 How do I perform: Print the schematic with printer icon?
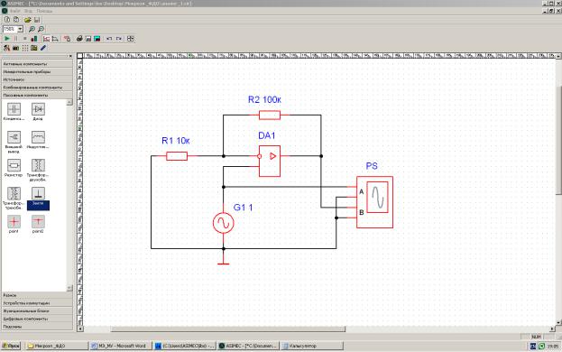[x=79, y=38]
